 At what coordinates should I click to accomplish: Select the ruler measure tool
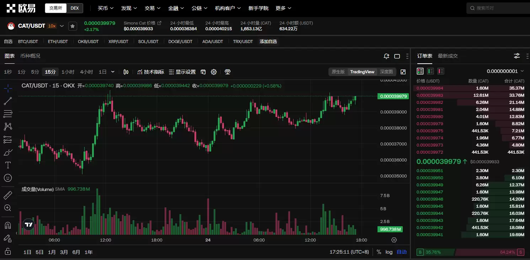[x=7, y=195]
